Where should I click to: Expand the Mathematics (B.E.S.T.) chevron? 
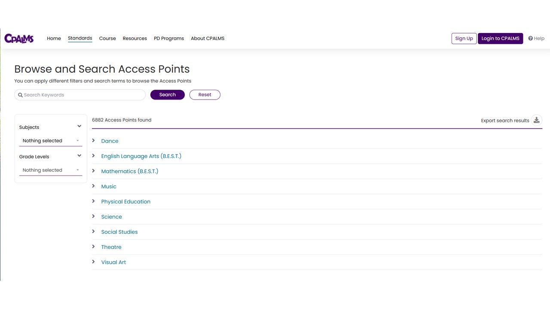click(93, 171)
